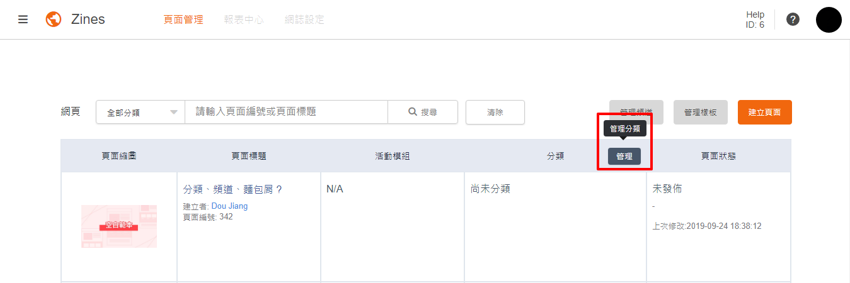Open the question mark help icon

click(793, 19)
